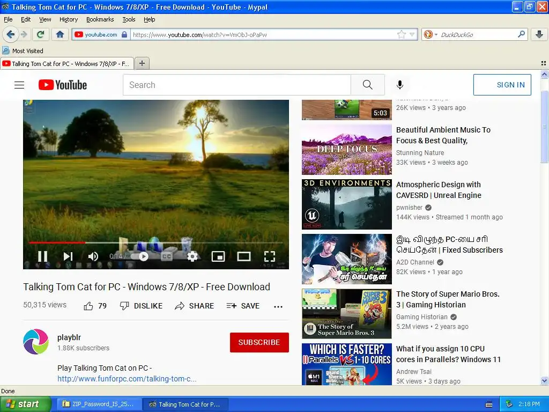Screen dimensions: 549x412
Task: Click SHARE button
Action: (194, 306)
